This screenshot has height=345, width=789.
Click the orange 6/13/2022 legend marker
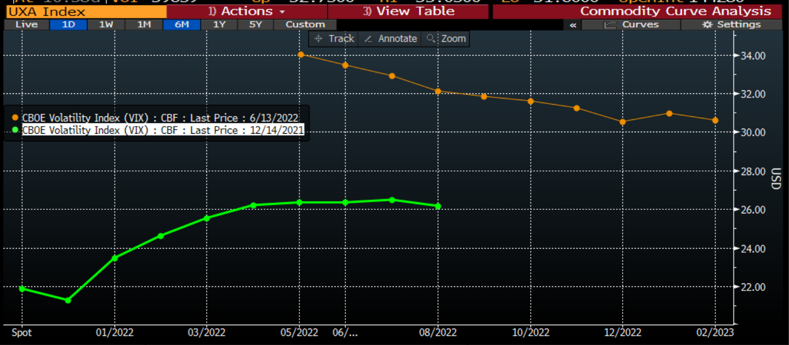pyautogui.click(x=15, y=117)
